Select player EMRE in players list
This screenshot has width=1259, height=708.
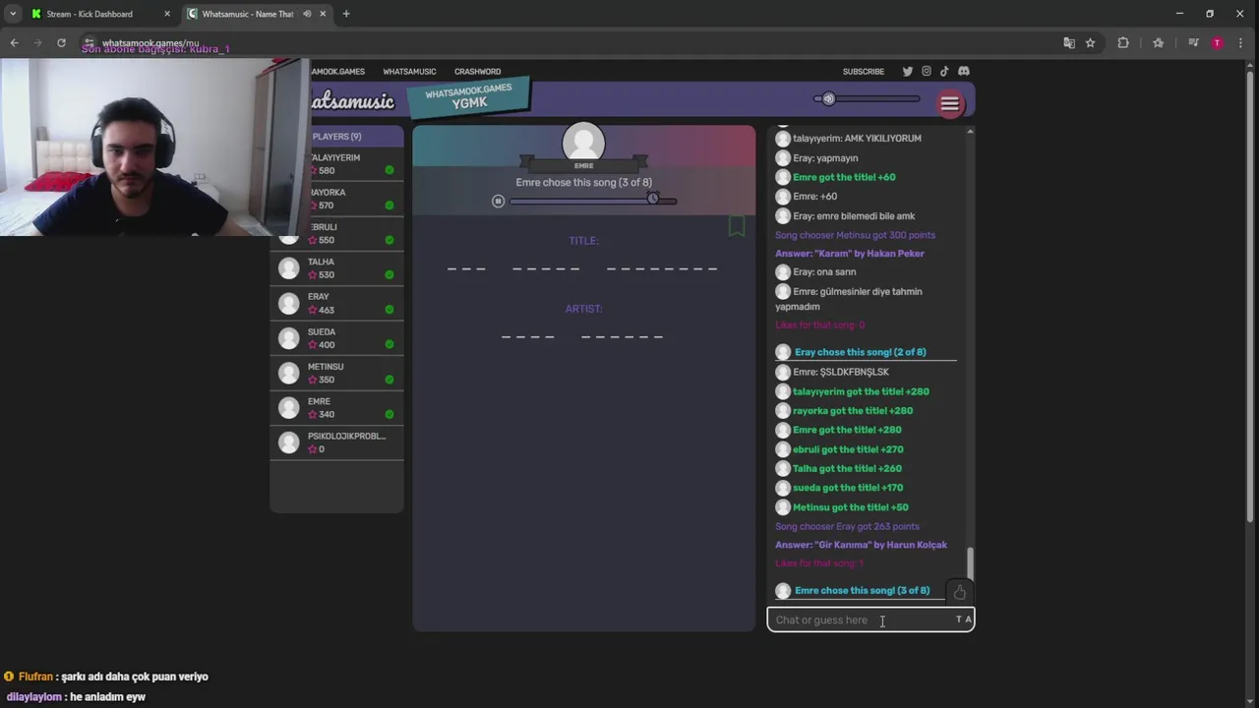click(336, 408)
